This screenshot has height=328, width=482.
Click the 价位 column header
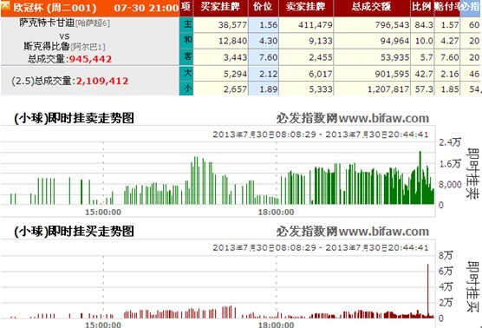pos(264,7)
